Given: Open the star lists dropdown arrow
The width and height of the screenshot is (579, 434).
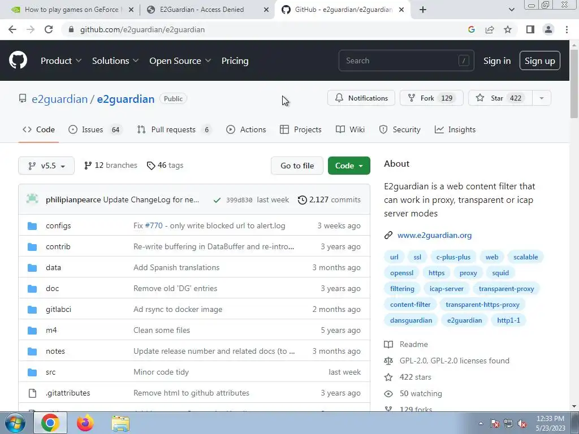Looking at the screenshot, I should 542,98.
